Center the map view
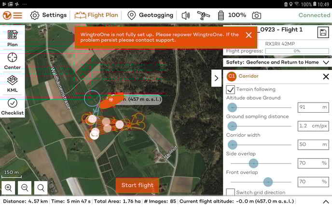 click(x=13, y=61)
